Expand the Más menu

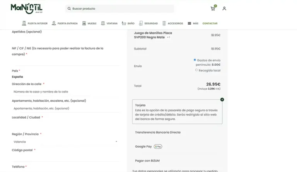point(193,24)
